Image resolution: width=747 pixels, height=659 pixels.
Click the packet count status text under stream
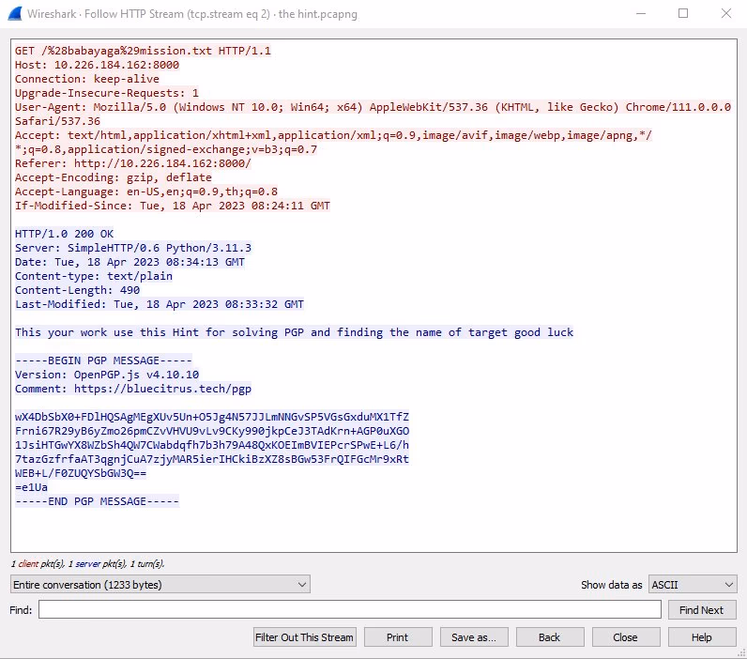pyautogui.click(x=87, y=563)
